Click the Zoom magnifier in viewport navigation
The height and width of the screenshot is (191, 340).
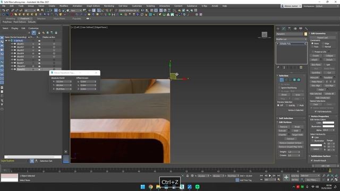[x=324, y=176]
